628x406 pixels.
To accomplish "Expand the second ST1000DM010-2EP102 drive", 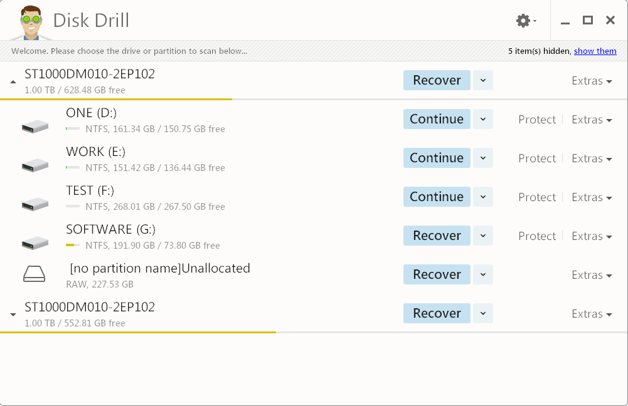I will point(13,313).
